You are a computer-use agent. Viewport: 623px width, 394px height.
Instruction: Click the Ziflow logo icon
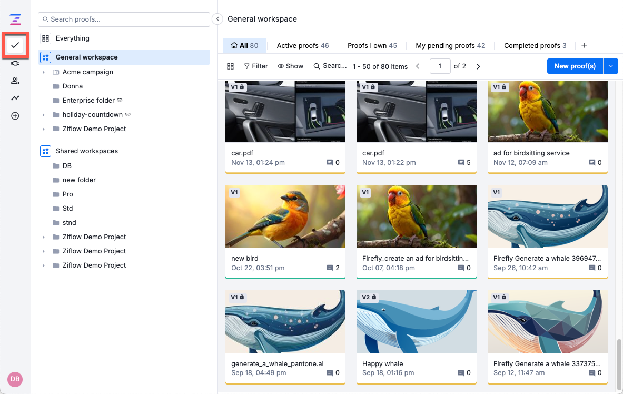click(x=15, y=20)
